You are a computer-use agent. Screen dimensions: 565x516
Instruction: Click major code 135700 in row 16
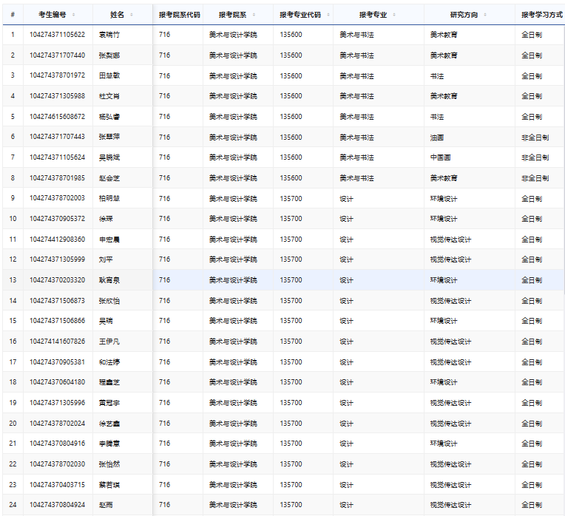(291, 342)
